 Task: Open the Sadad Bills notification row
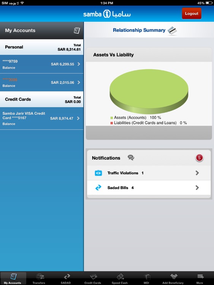click(149, 188)
